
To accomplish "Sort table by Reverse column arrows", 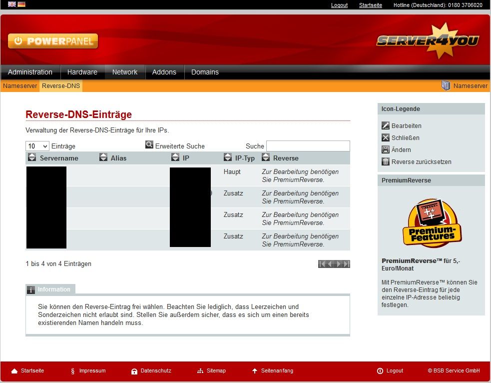I will [x=266, y=157].
